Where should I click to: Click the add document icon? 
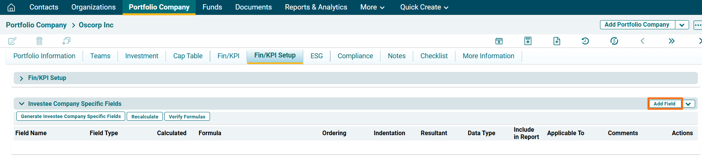tap(557, 41)
